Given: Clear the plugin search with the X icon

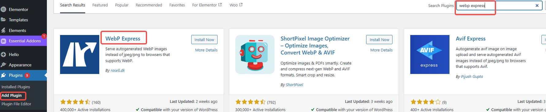Looking at the screenshot, I should [x=537, y=5].
